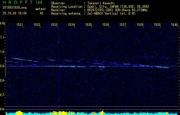
Task: Click the 0.6 kHz frequency label
Action: tap(2, 109)
